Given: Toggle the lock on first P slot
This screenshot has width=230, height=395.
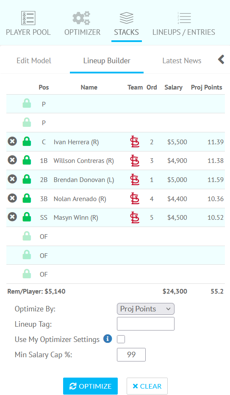Looking at the screenshot, I should coord(27,104).
